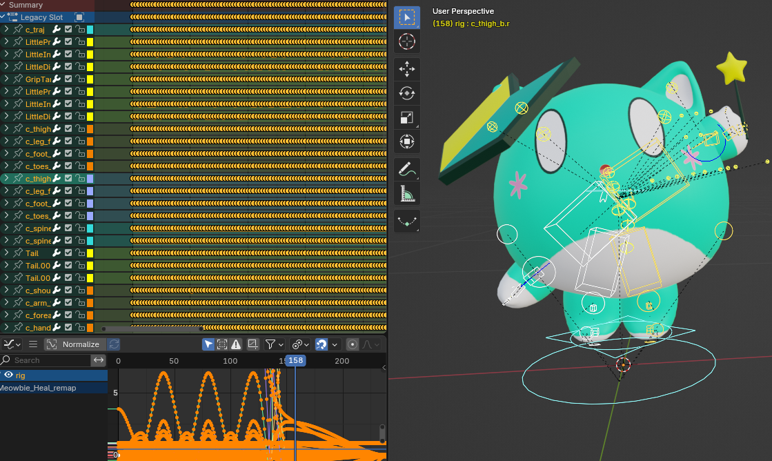Expand the GripTar channel group
The height and width of the screenshot is (461, 772).
point(6,79)
